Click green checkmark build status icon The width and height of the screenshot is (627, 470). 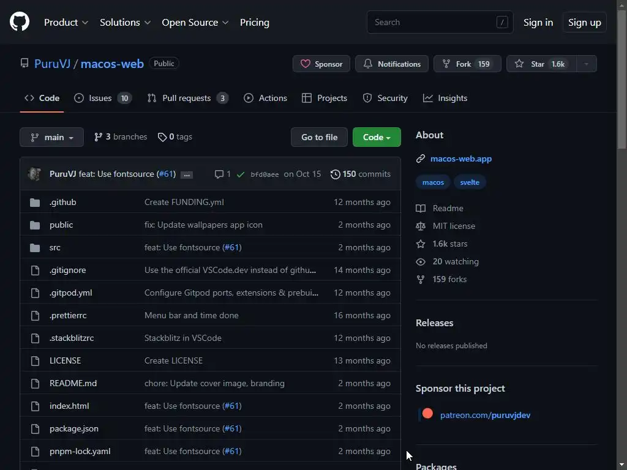point(240,174)
